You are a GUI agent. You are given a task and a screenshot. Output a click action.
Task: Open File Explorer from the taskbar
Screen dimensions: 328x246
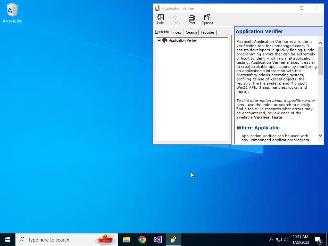pos(126,240)
